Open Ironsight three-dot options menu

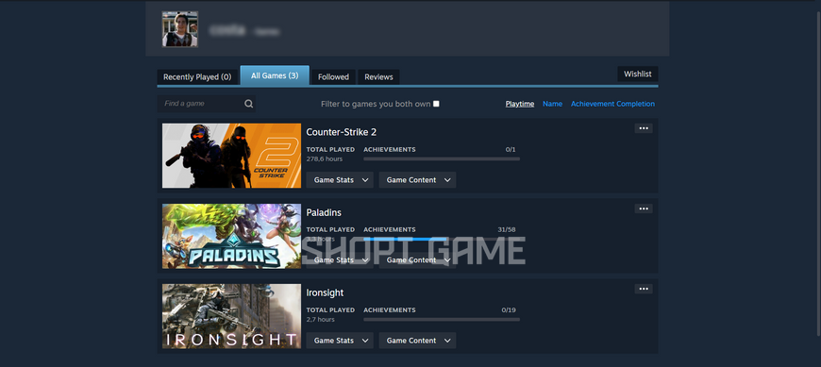pyautogui.click(x=644, y=289)
